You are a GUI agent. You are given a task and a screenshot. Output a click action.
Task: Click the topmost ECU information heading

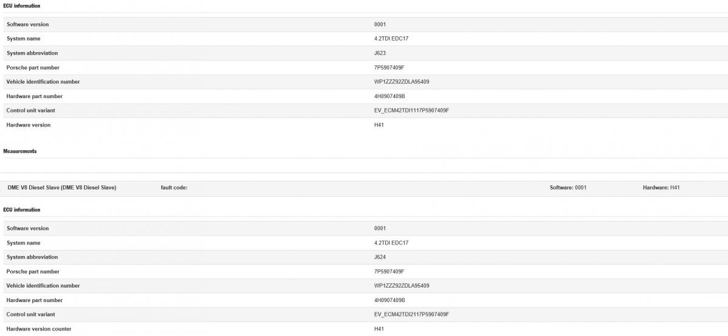coord(22,5)
